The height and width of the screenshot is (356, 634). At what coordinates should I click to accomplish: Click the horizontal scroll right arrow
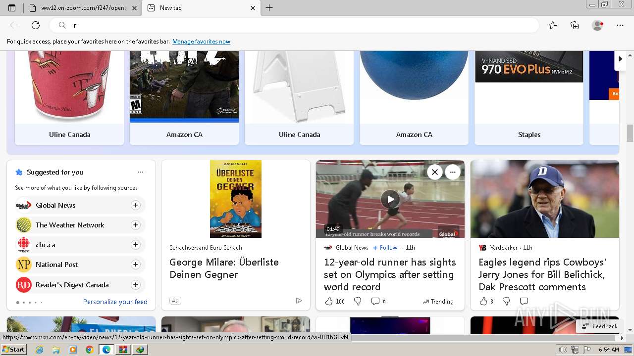[x=622, y=338]
